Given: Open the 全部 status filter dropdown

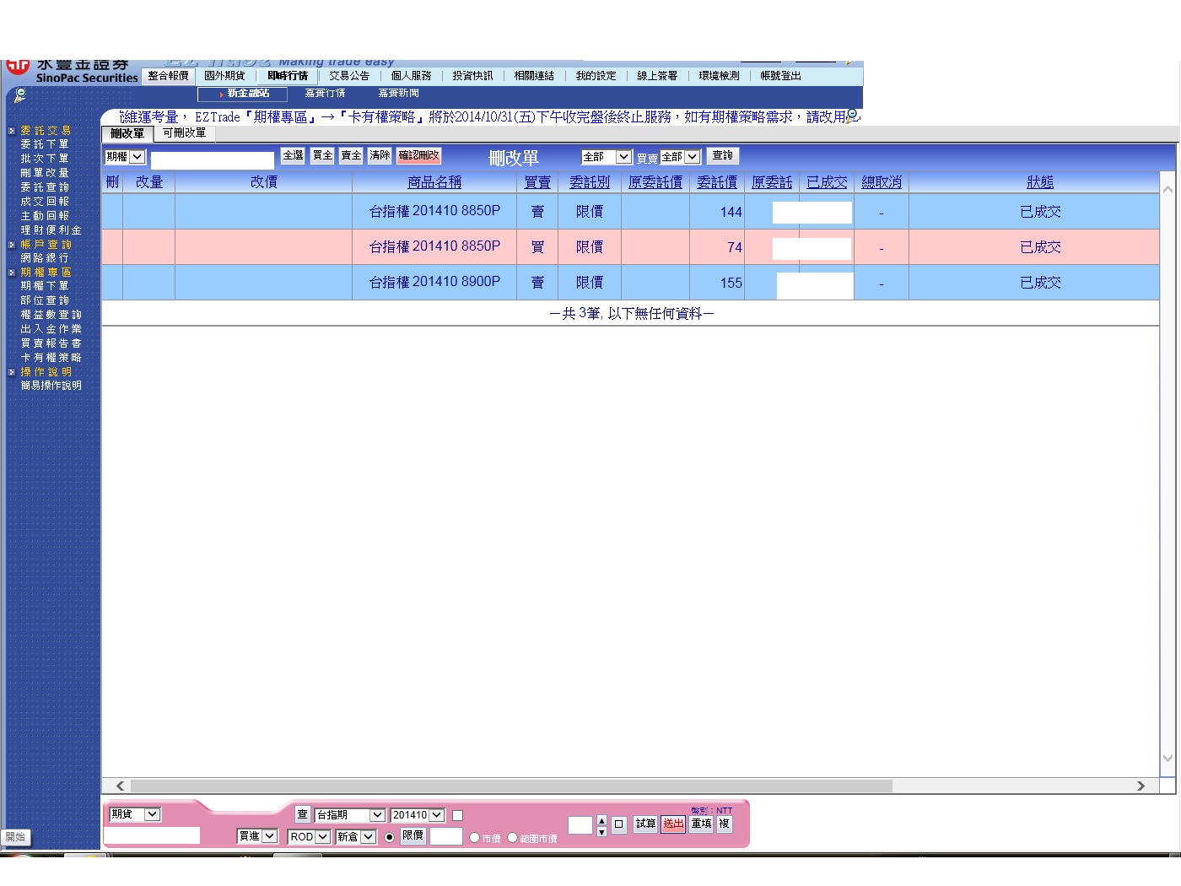Looking at the screenshot, I should (x=607, y=157).
